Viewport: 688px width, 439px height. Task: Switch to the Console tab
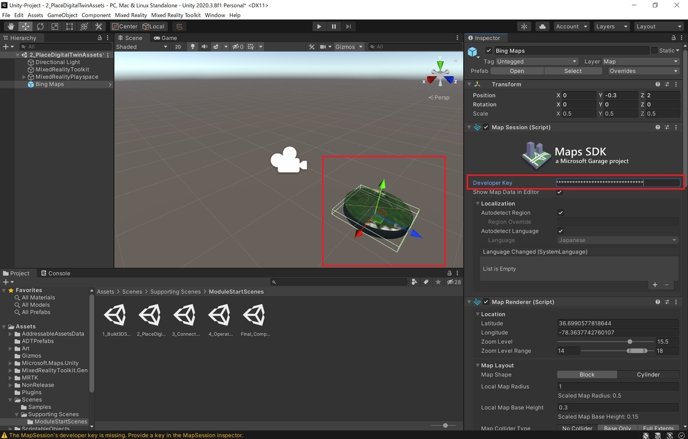55,273
